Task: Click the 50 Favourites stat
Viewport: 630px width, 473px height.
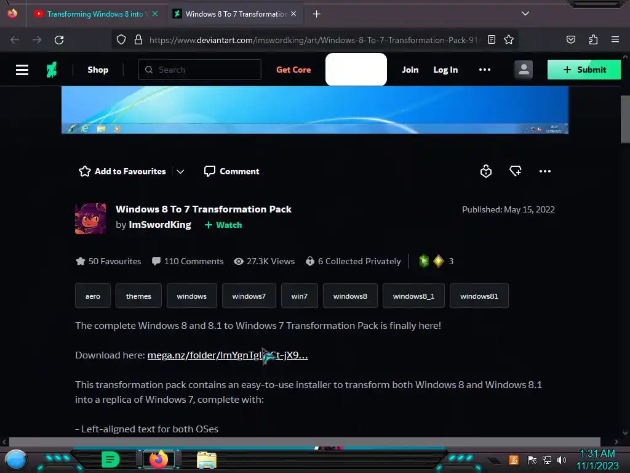Action: (108, 261)
